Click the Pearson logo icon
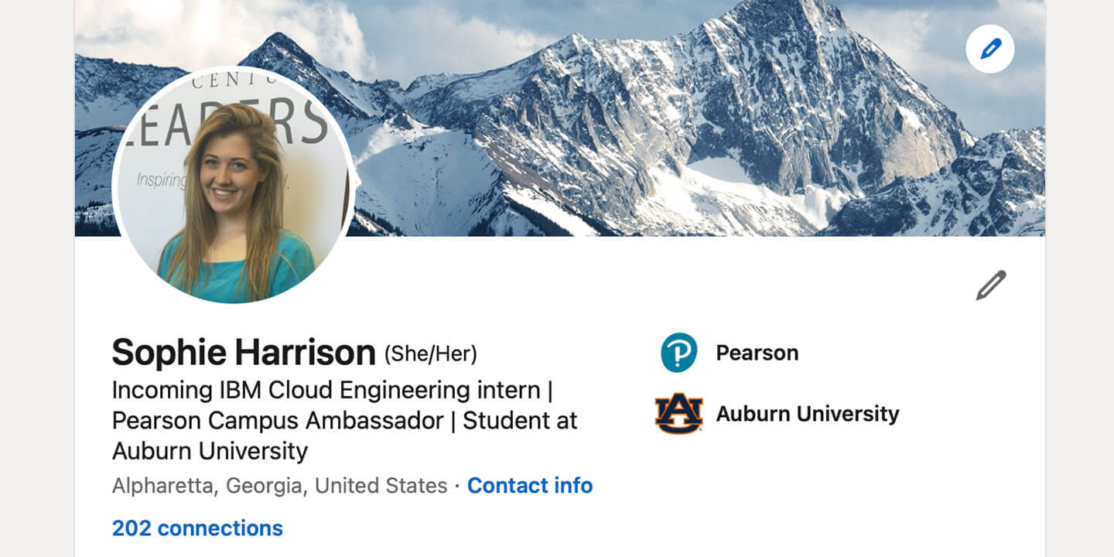 pyautogui.click(x=678, y=353)
